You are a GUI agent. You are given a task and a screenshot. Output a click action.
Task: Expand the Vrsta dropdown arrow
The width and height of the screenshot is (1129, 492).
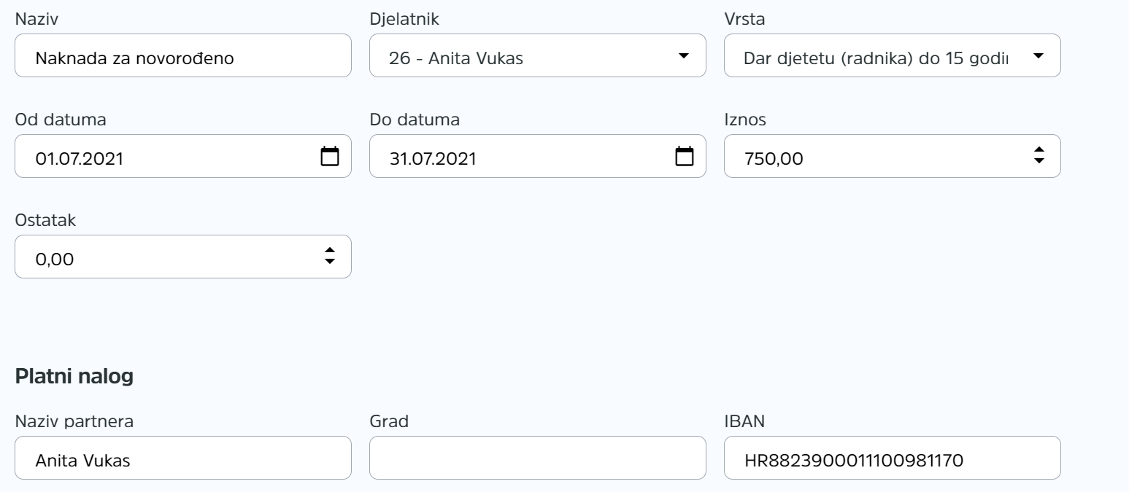[1039, 55]
